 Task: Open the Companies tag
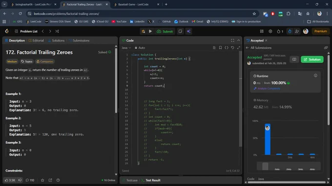point(45,61)
